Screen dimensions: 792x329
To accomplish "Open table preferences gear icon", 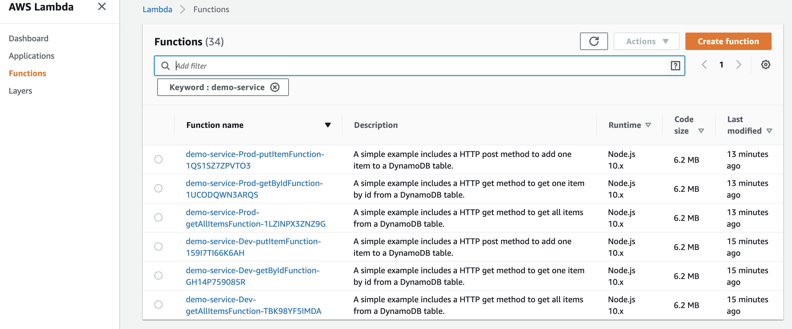I will pyautogui.click(x=765, y=65).
